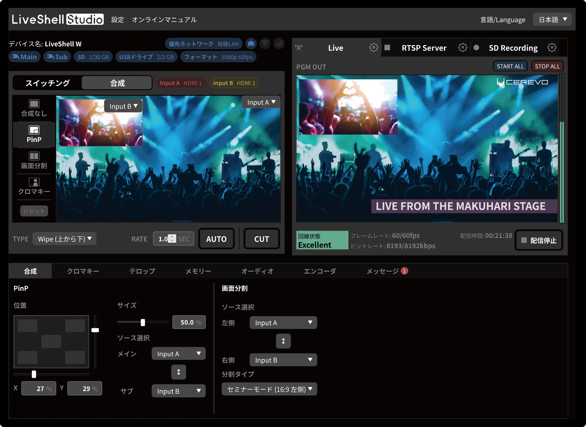
Task: Open RTSP Server settings gear
Action: coord(462,48)
